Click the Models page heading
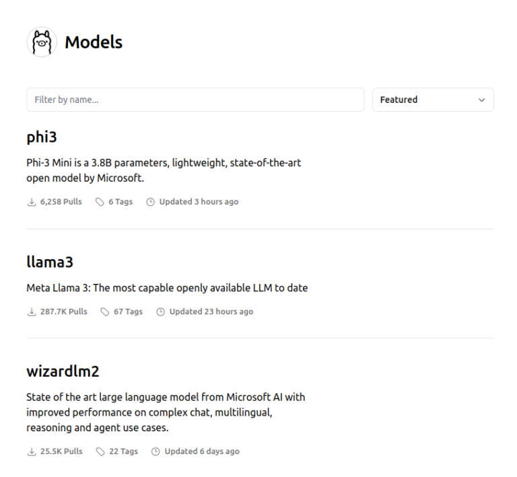517x477 pixels. click(x=94, y=42)
